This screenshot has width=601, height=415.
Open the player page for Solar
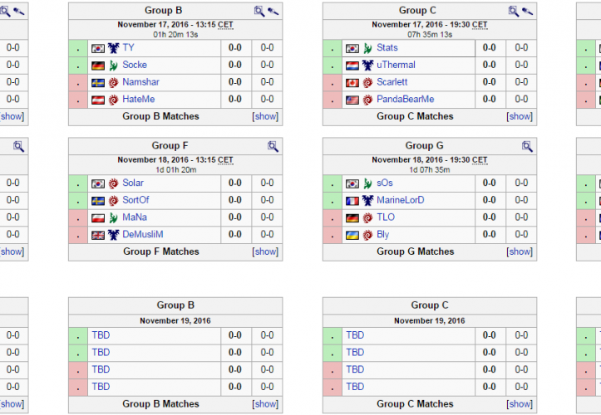pos(133,183)
